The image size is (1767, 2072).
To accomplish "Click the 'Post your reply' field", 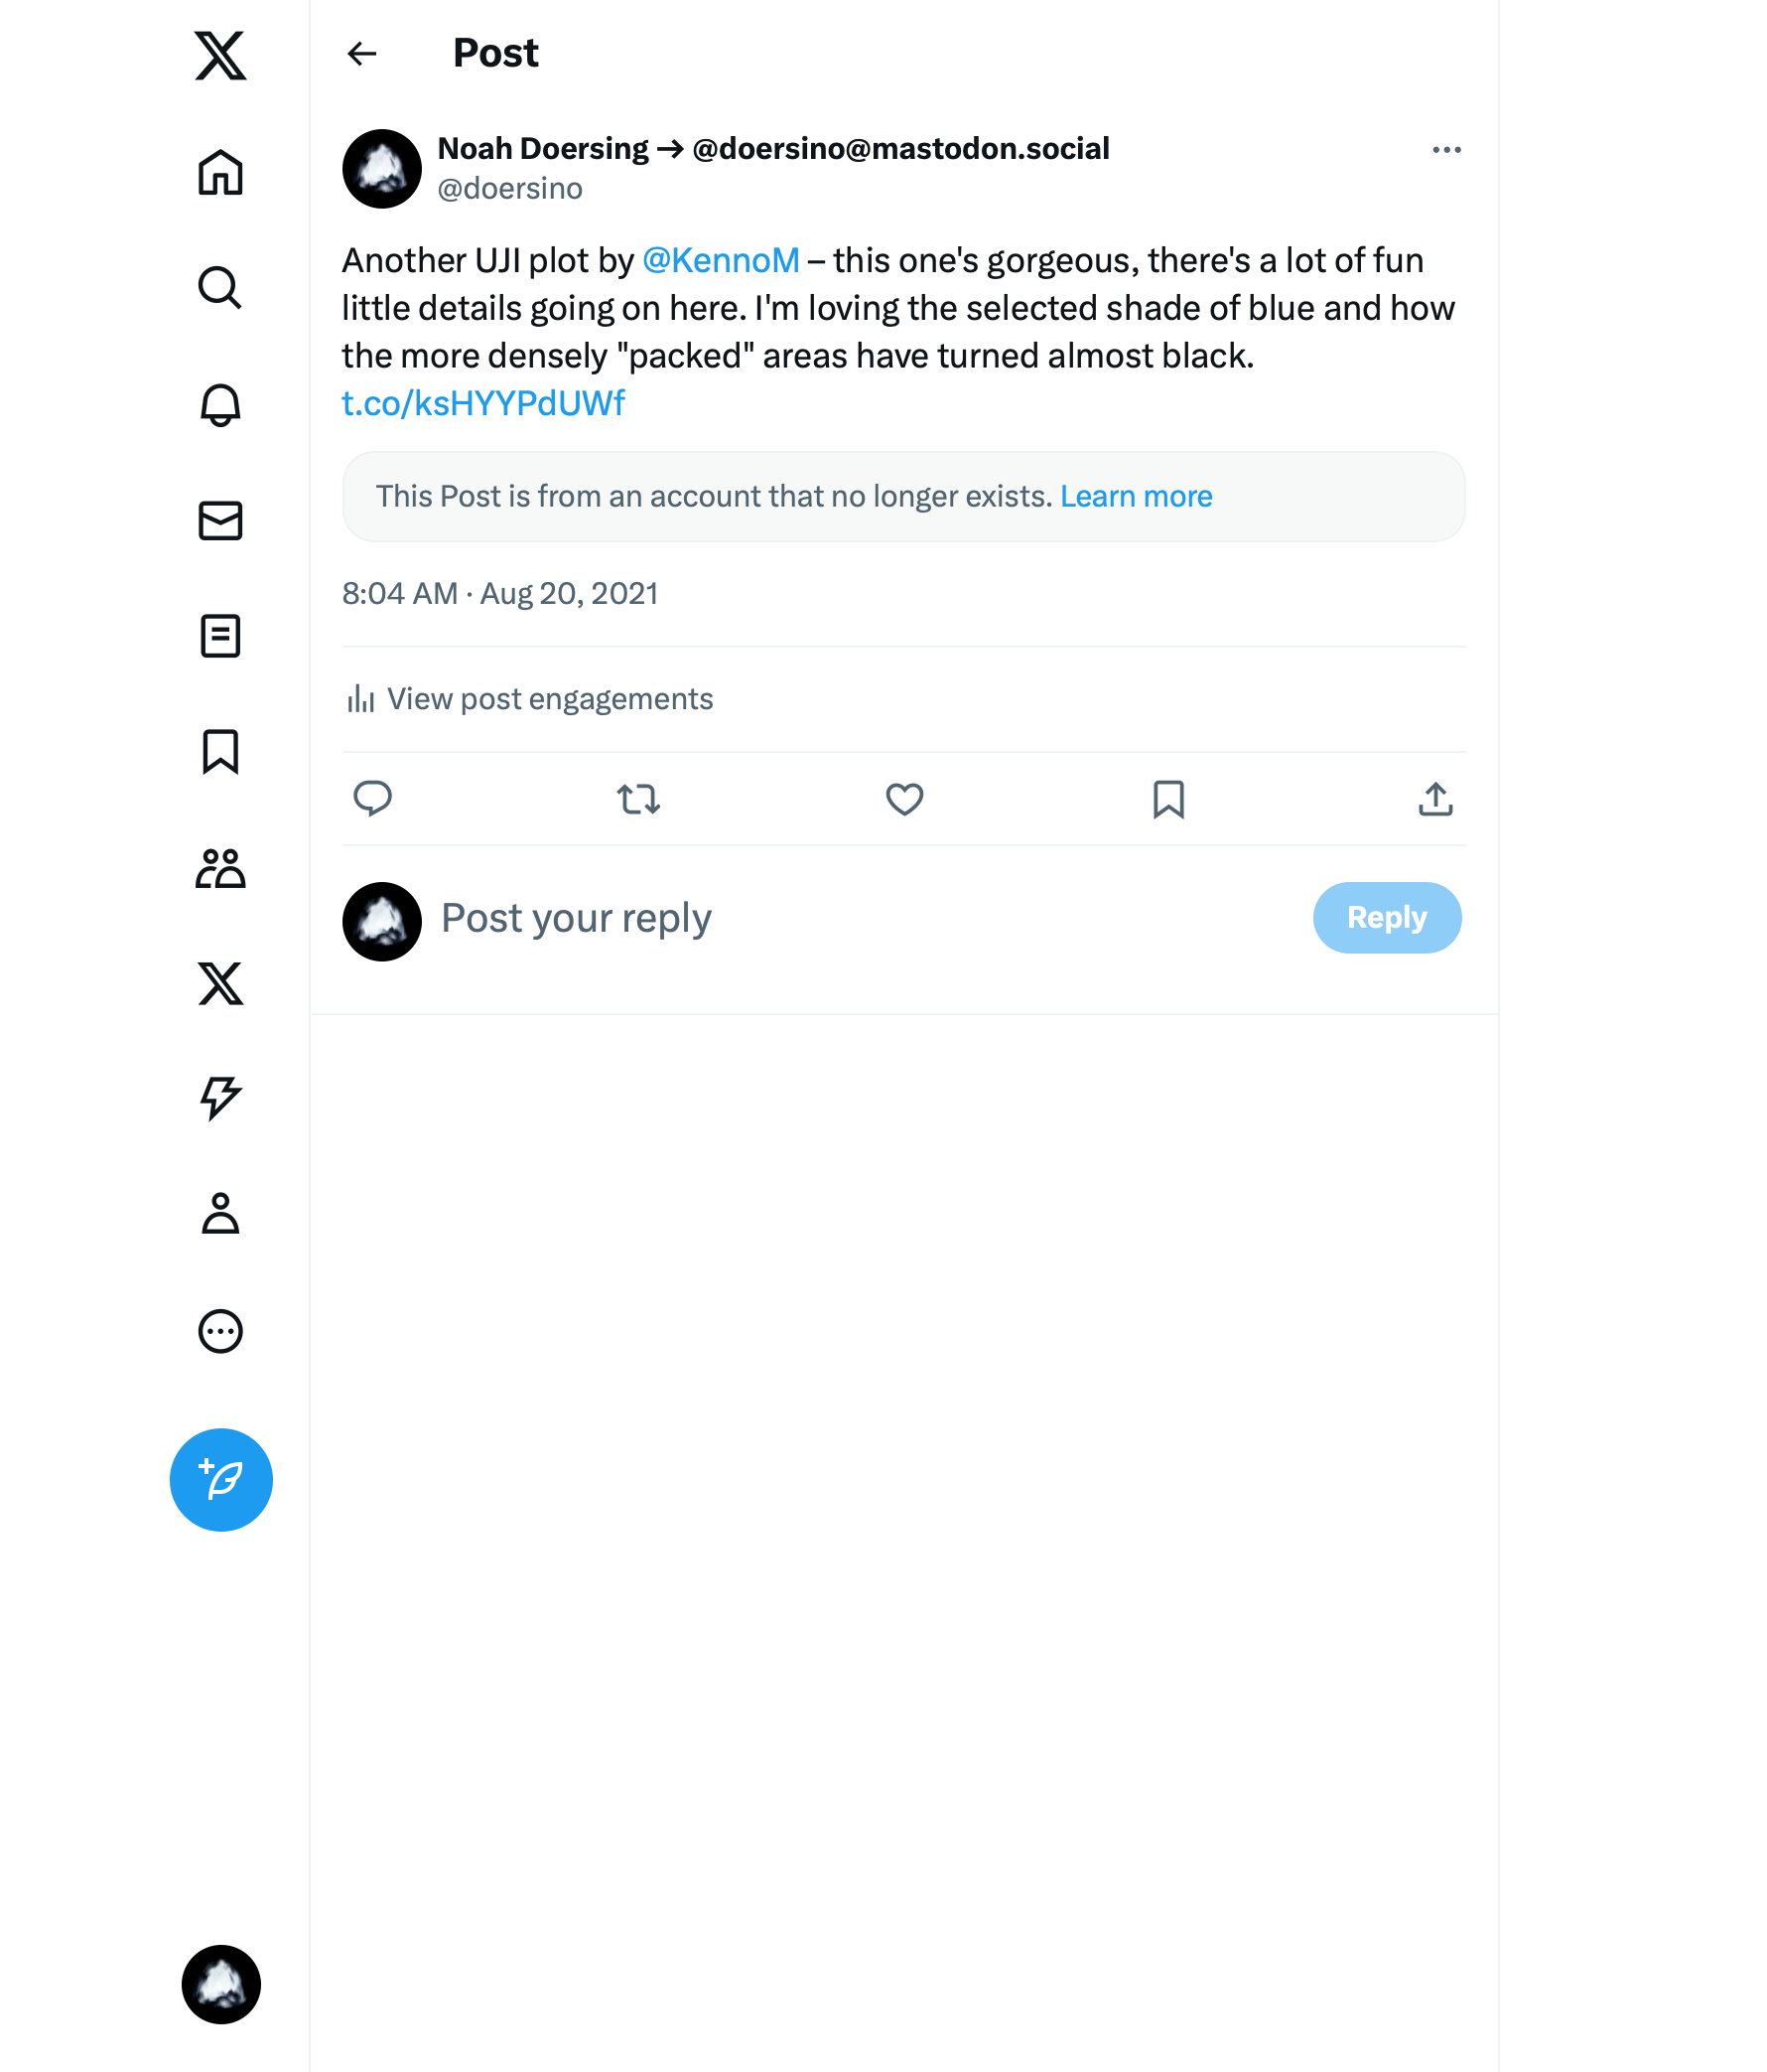I will (576, 918).
